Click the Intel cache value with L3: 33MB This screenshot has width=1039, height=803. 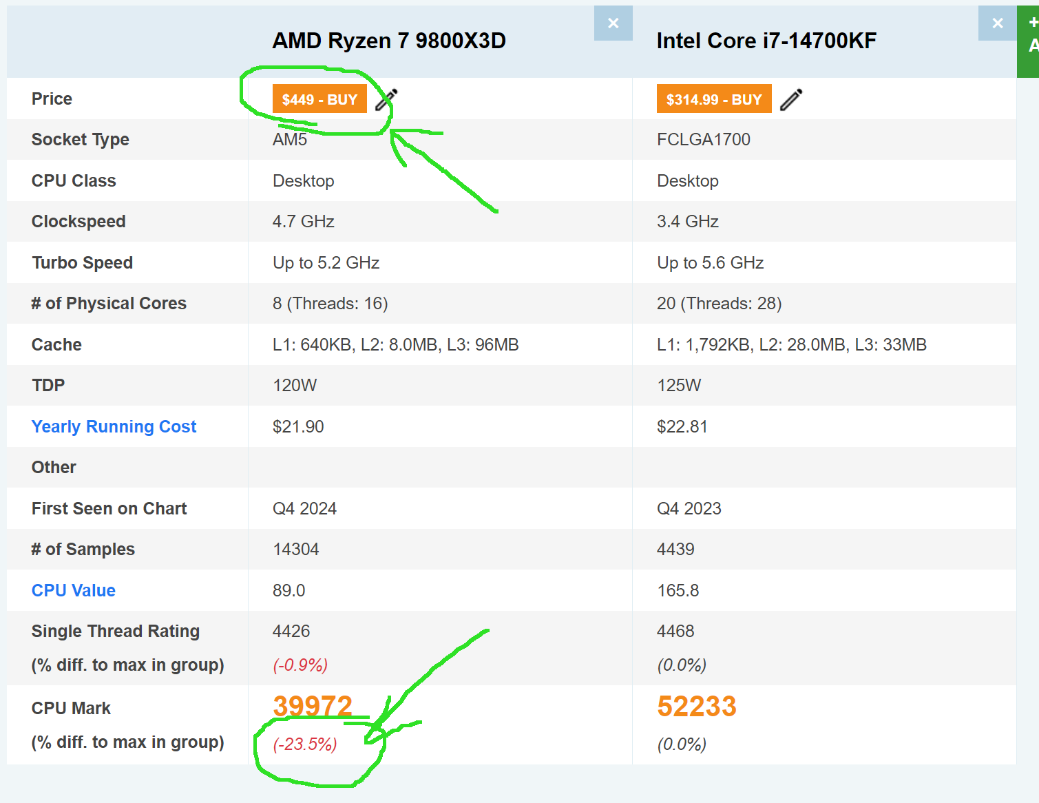coord(792,344)
